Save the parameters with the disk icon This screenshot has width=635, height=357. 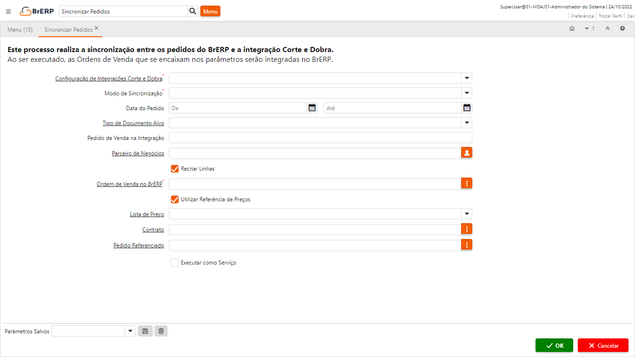click(x=145, y=331)
